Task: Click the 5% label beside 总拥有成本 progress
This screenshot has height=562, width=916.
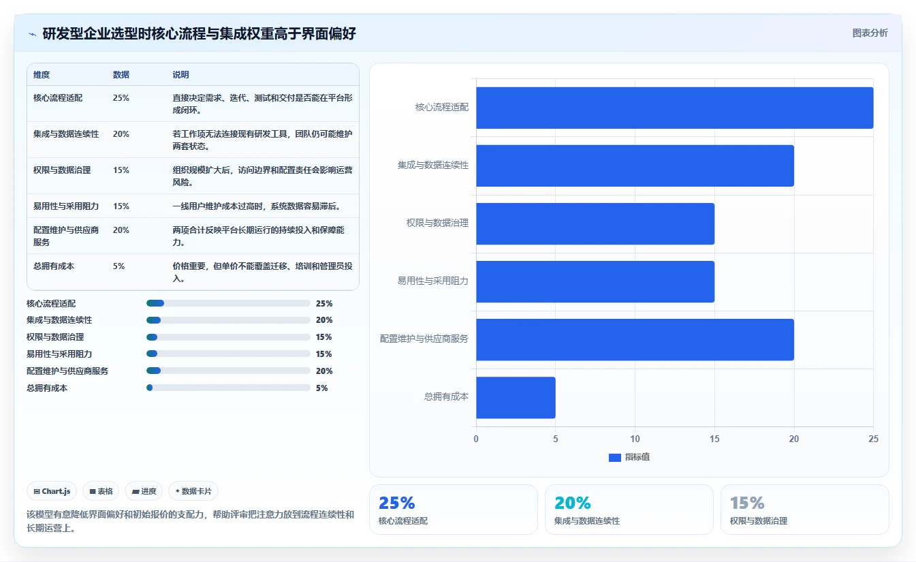Action: click(x=321, y=388)
